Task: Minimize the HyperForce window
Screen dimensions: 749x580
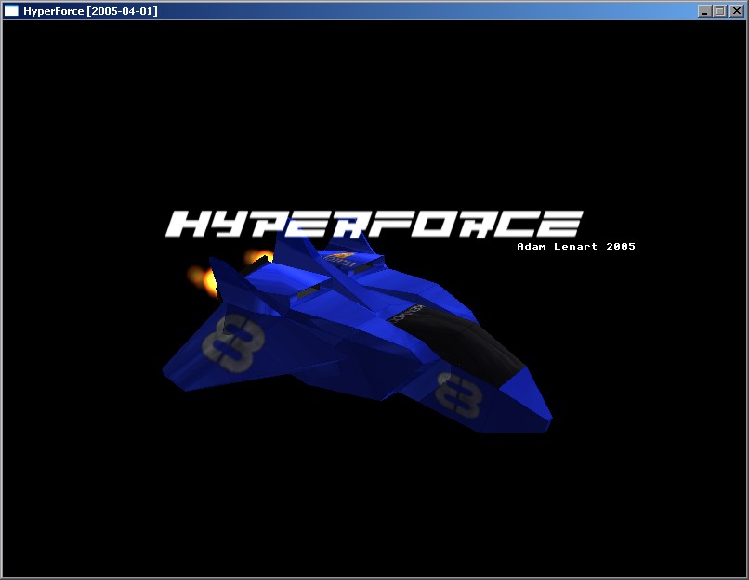Action: (x=704, y=10)
